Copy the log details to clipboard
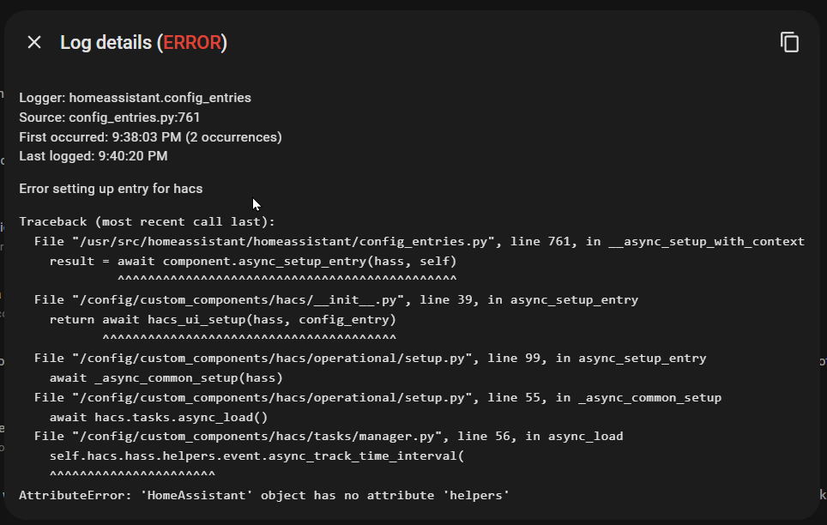827x525 pixels. point(789,42)
